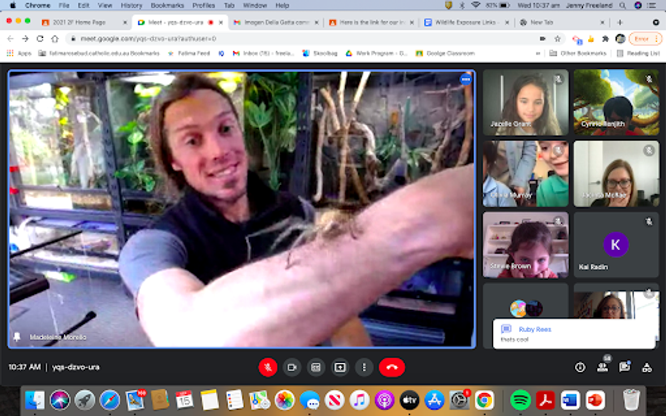Open the chat with everyone panel
Screen dimensions: 666x416
click(x=624, y=367)
